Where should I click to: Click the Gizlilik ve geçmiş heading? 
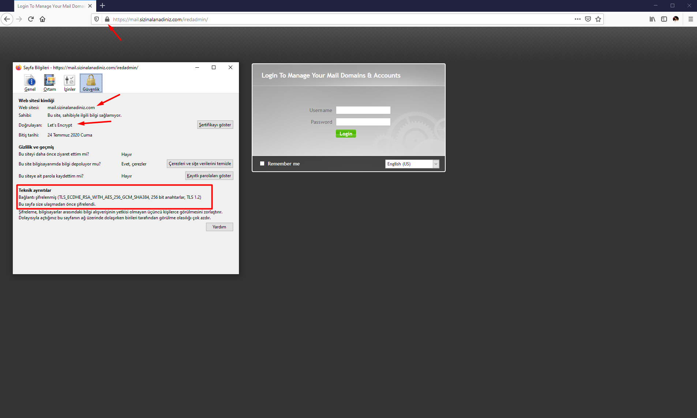pyautogui.click(x=36, y=147)
